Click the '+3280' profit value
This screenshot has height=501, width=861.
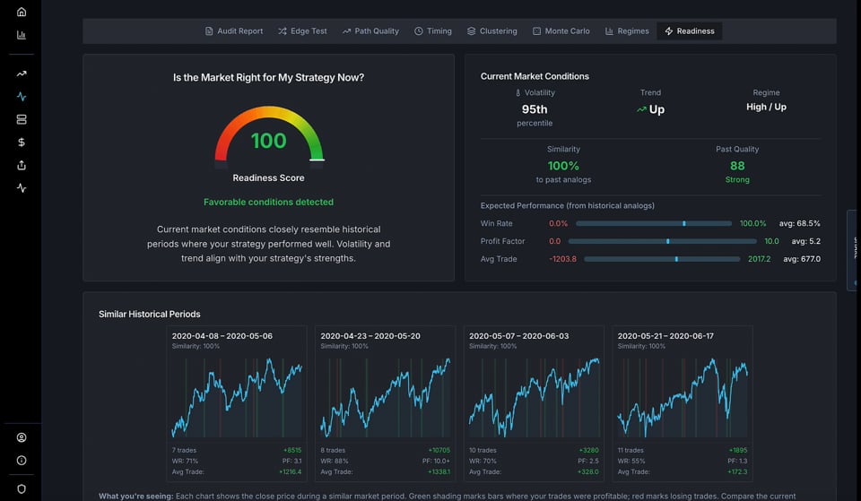pyautogui.click(x=588, y=450)
